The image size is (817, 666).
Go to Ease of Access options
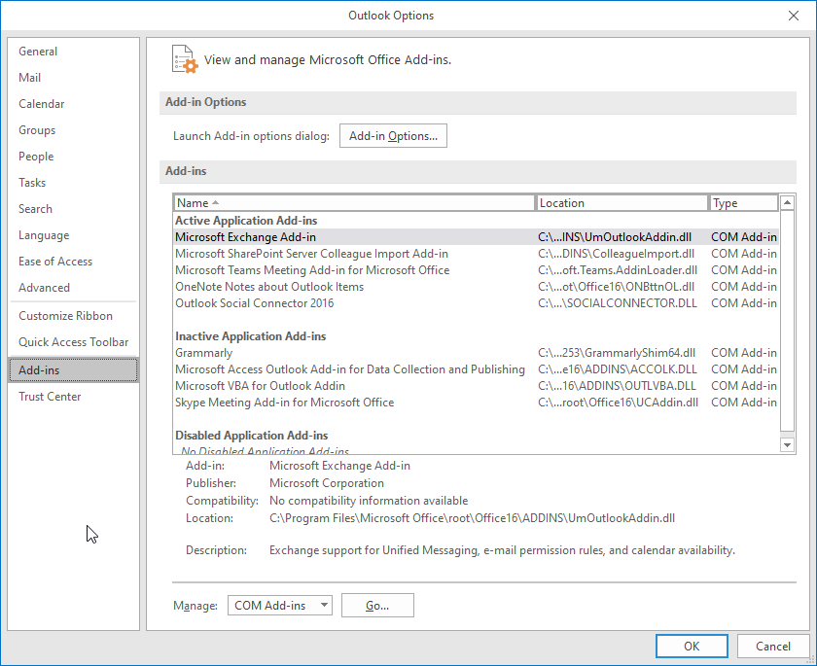[74, 262]
